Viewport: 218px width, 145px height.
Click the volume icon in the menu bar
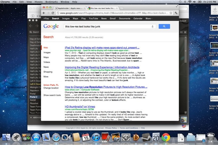[194, 2]
